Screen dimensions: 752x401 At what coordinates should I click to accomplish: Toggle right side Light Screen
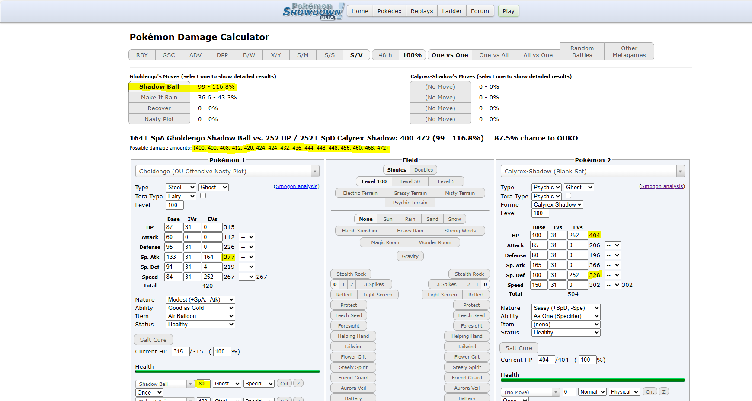coord(442,295)
